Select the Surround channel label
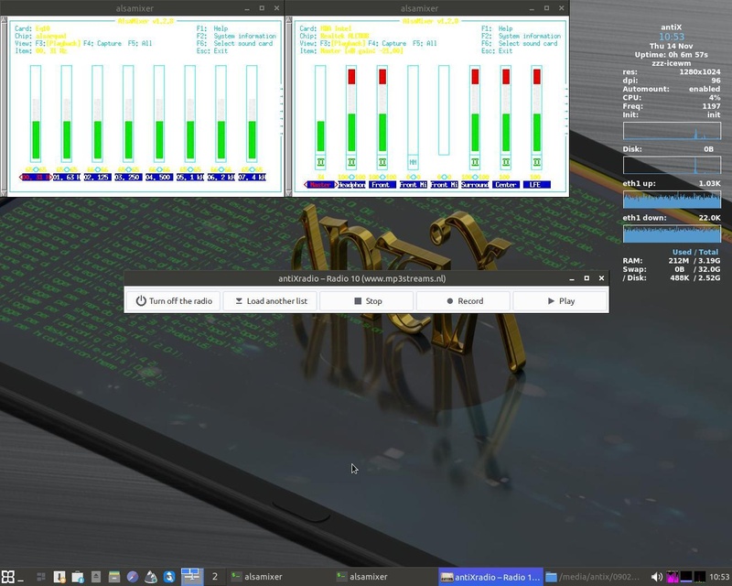Viewport: 732px width, 586px height. click(x=475, y=185)
